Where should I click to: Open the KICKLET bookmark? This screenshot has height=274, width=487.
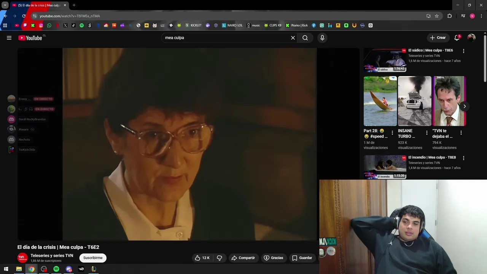[194, 25]
